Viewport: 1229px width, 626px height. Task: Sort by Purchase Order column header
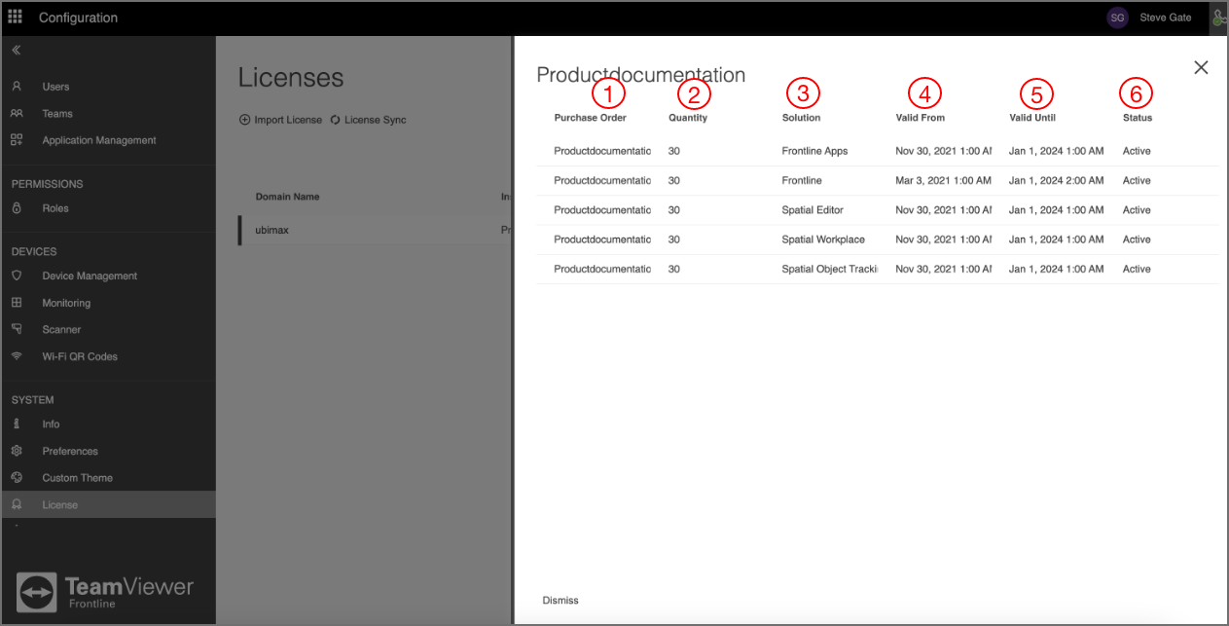tap(590, 118)
